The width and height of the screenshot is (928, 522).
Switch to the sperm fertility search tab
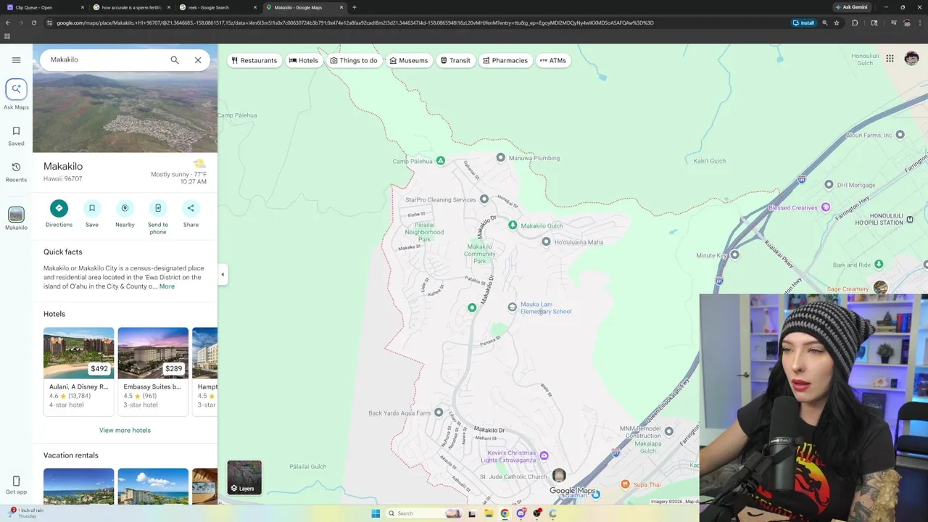(x=131, y=7)
